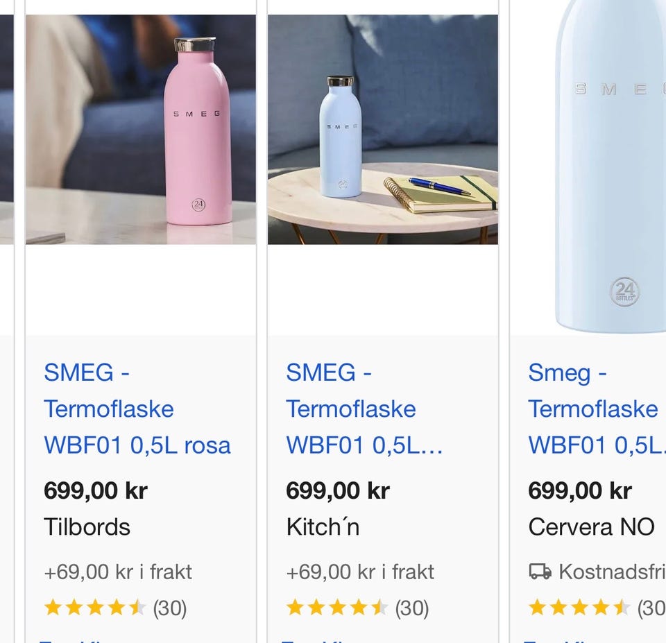Open the Kitch'n product title link
Image resolution: width=666 pixels, height=643 pixels.
364,409
